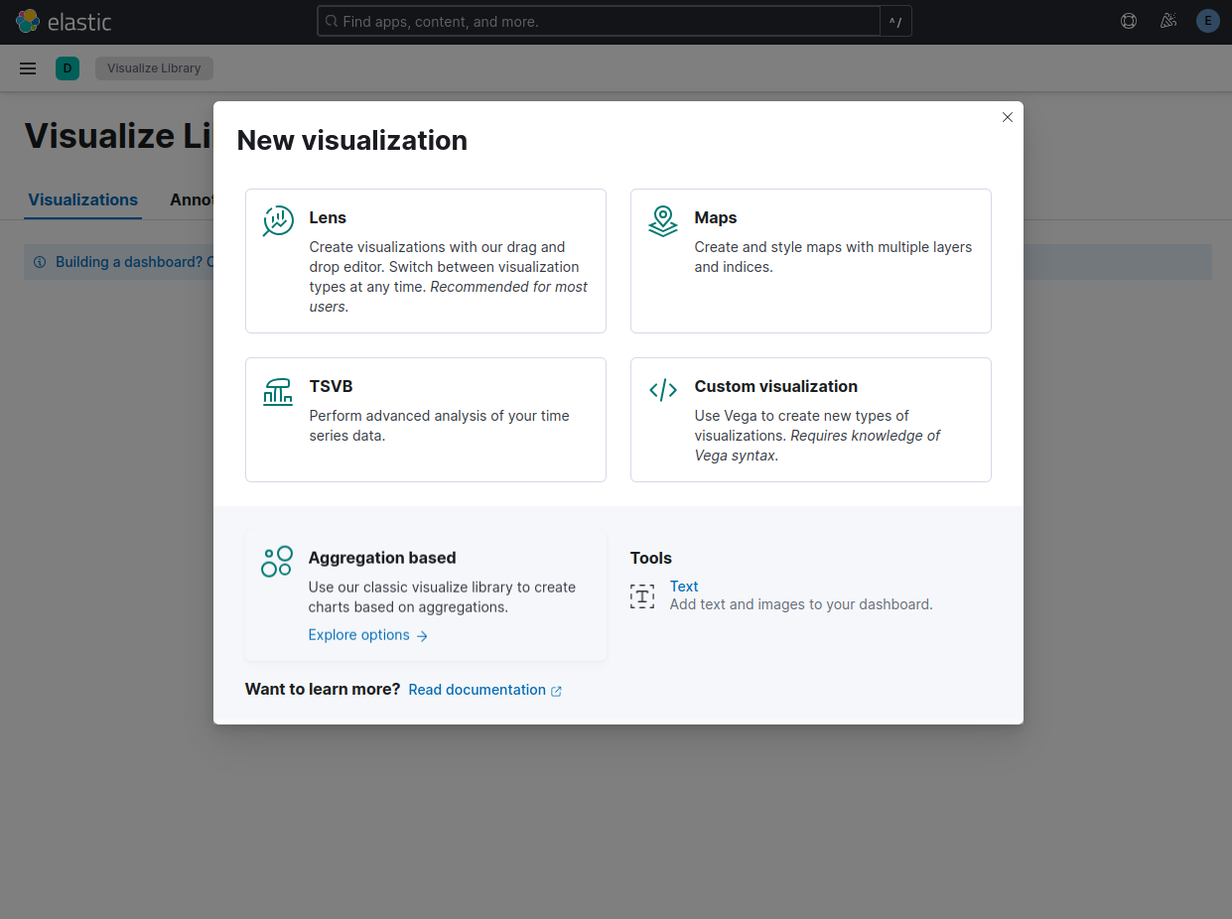
Task: Switch to the Visualizations tab
Action: pyautogui.click(x=83, y=199)
